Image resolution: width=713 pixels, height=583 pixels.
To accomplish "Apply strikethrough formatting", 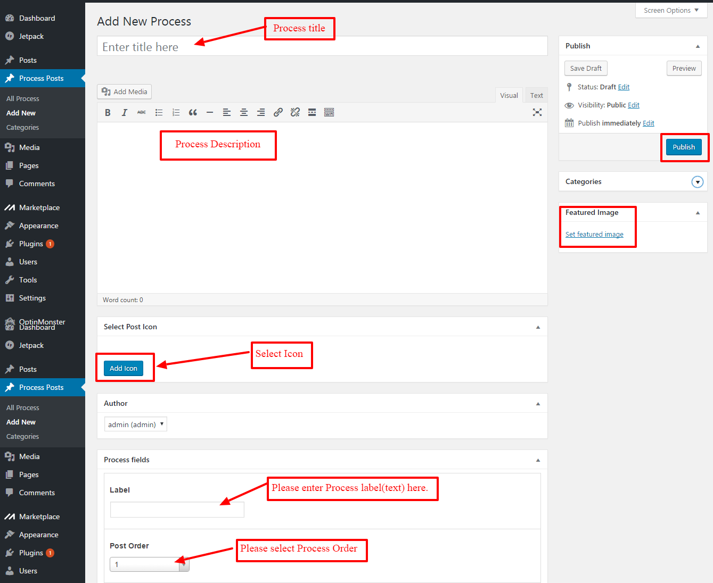I will (x=142, y=112).
